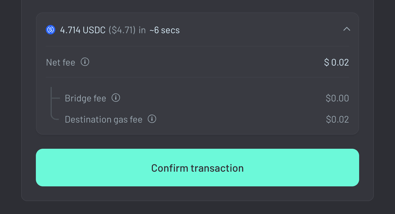Click the Net fee row

197,62
